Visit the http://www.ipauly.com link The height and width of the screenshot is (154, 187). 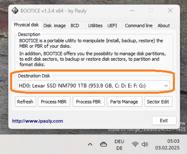click(x=38, y=121)
